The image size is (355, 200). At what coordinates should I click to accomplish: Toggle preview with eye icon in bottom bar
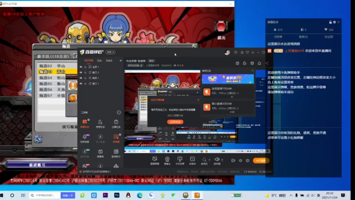(x=241, y=160)
